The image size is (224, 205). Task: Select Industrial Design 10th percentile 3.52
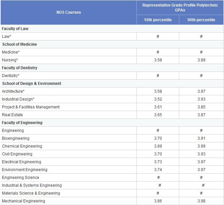tap(158, 99)
